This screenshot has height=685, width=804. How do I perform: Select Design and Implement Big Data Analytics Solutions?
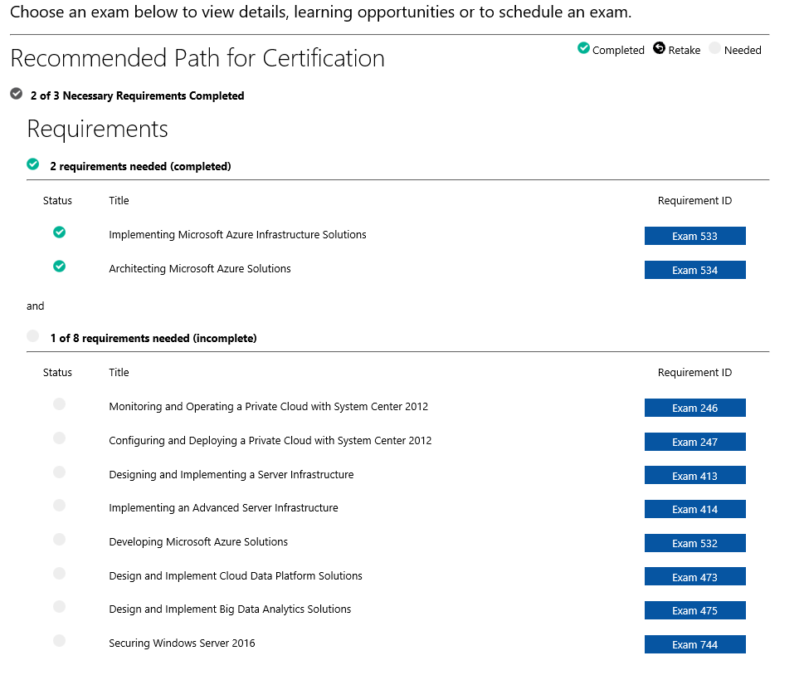click(x=230, y=609)
